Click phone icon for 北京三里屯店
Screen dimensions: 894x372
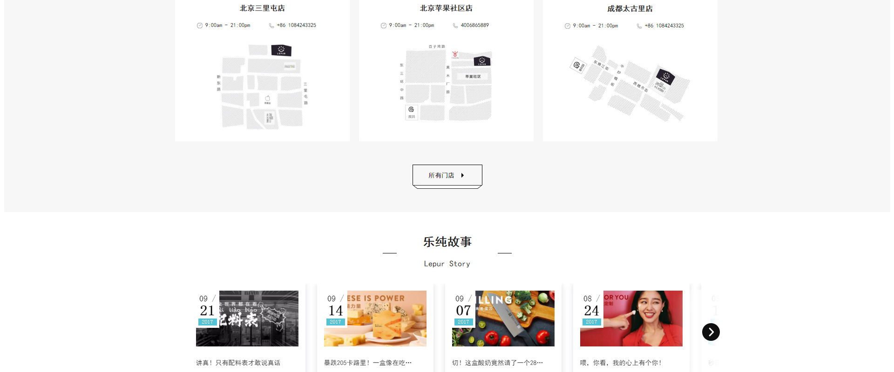click(x=271, y=26)
